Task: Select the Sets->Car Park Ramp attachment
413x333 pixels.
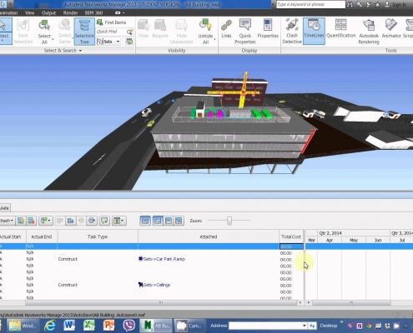Action: (162, 259)
